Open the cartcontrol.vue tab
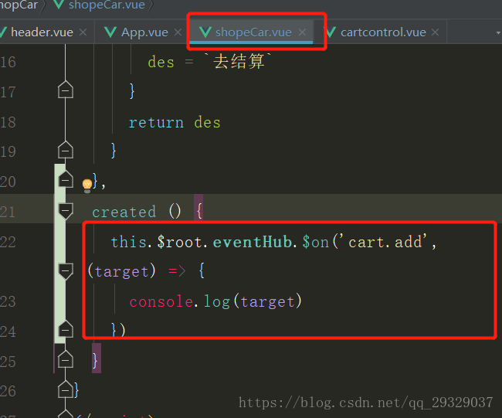Screen dimensions: 502x418 coord(383,32)
